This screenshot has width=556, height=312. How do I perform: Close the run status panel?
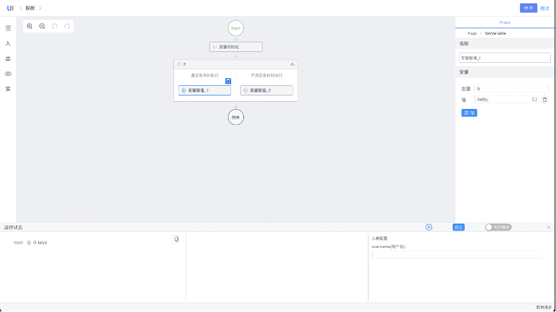548,227
